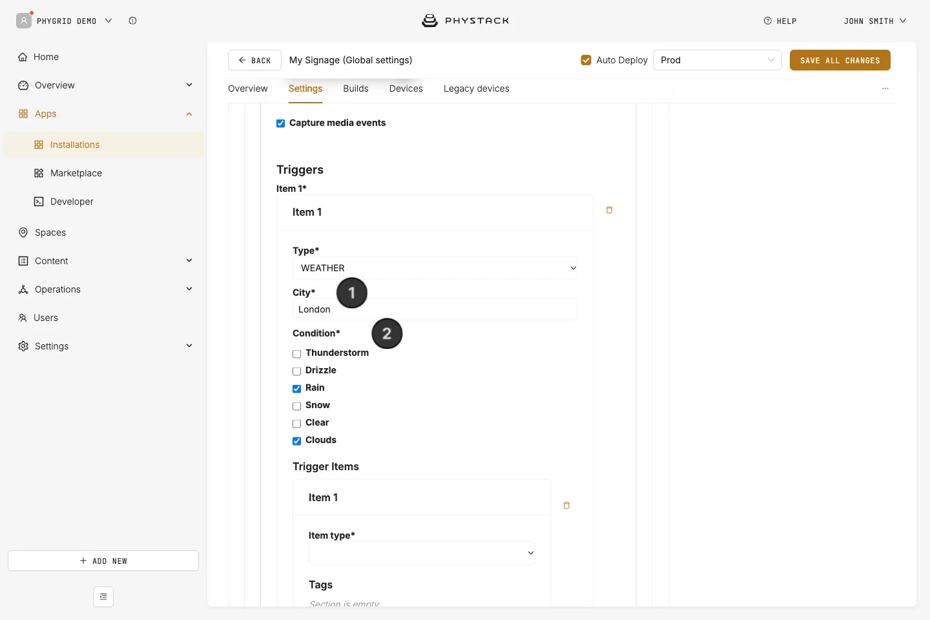Image resolution: width=930 pixels, height=620 pixels.
Task: Uncheck the Rain condition
Action: 297,389
